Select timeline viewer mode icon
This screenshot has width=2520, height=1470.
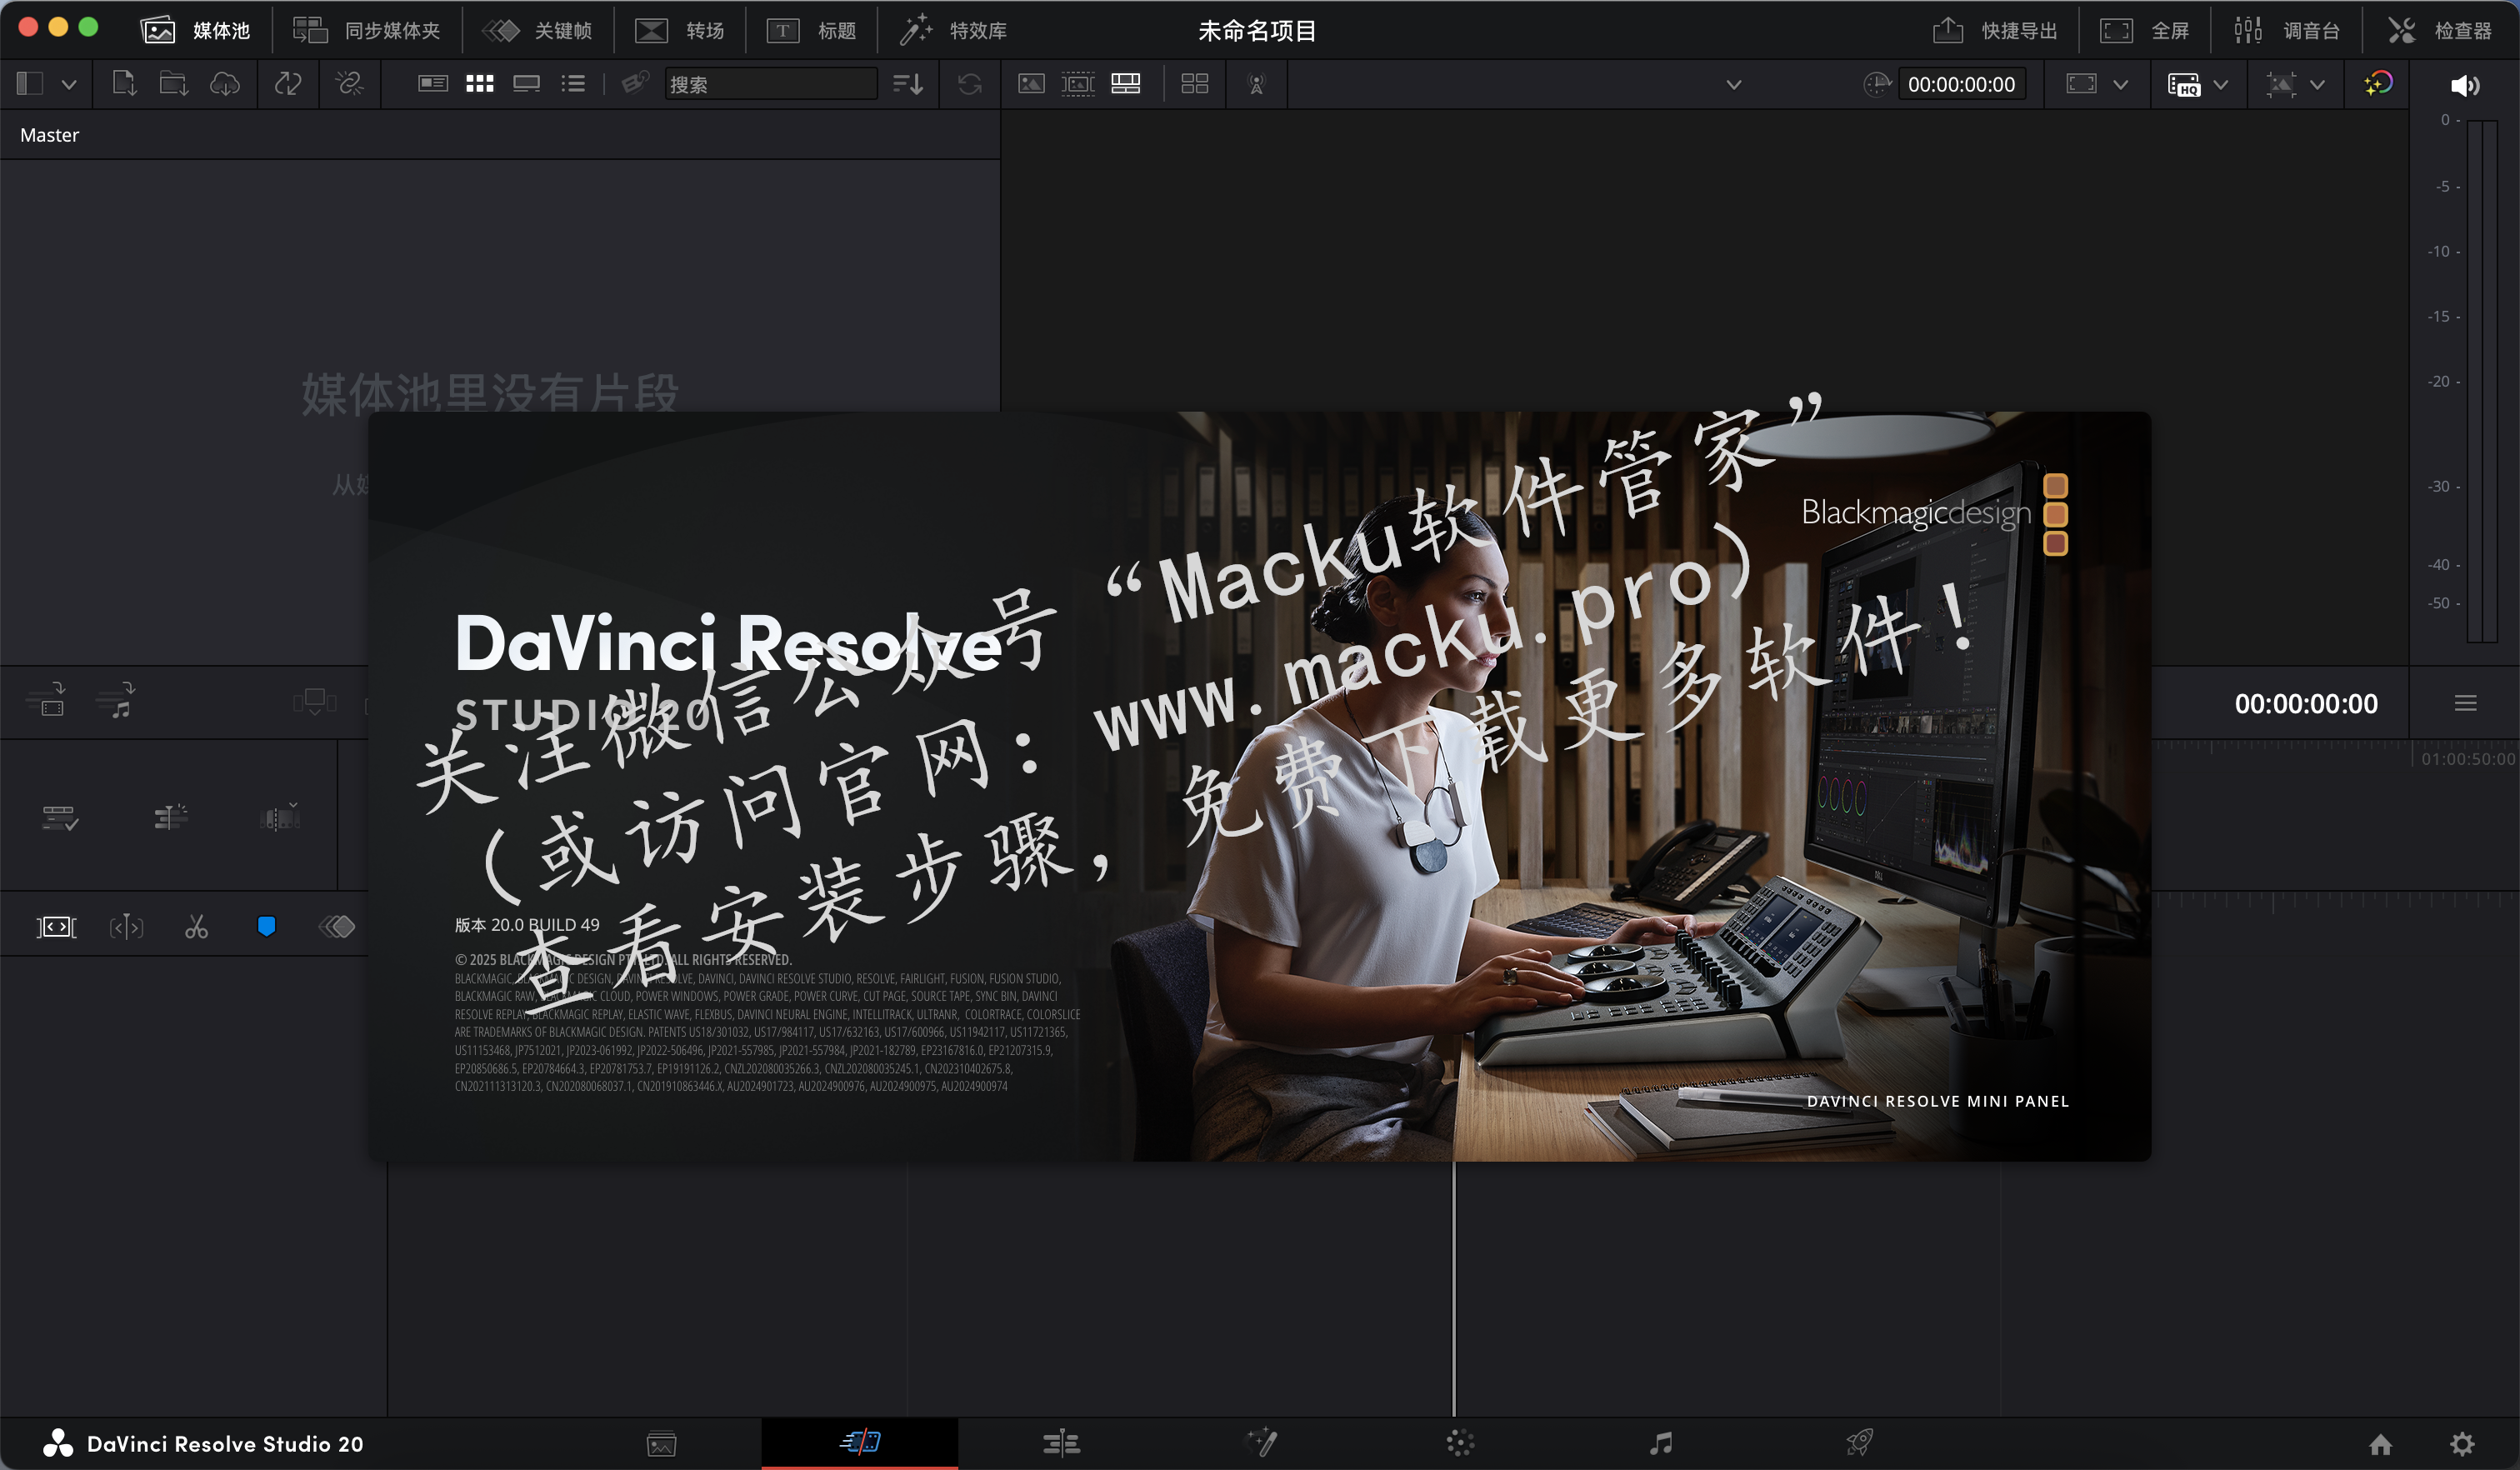[x=1126, y=84]
